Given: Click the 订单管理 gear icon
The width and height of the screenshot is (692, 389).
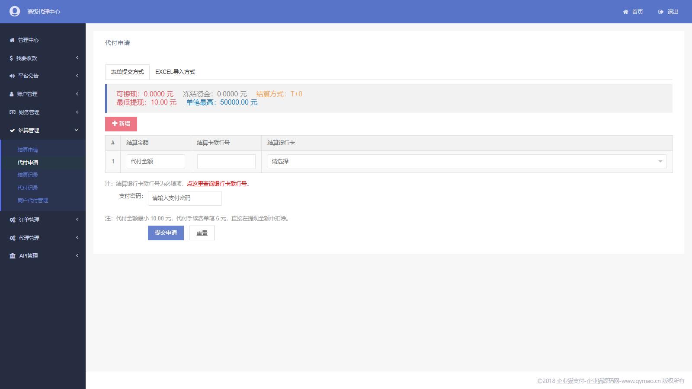Looking at the screenshot, I should (x=12, y=220).
